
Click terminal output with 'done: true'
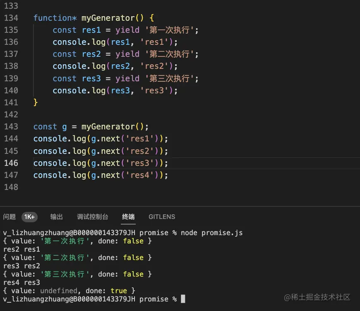(x=69, y=291)
